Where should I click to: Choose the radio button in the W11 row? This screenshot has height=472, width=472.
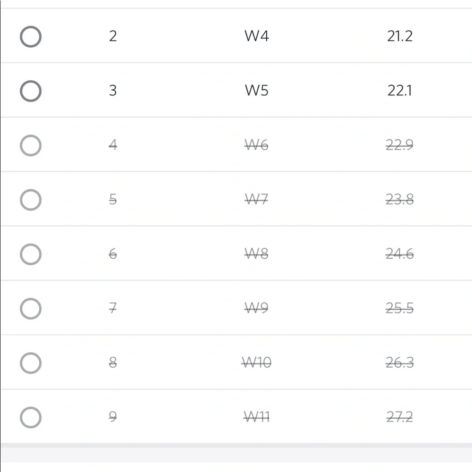click(31, 418)
